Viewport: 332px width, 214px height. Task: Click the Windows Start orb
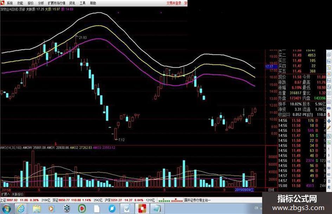click(6, 209)
